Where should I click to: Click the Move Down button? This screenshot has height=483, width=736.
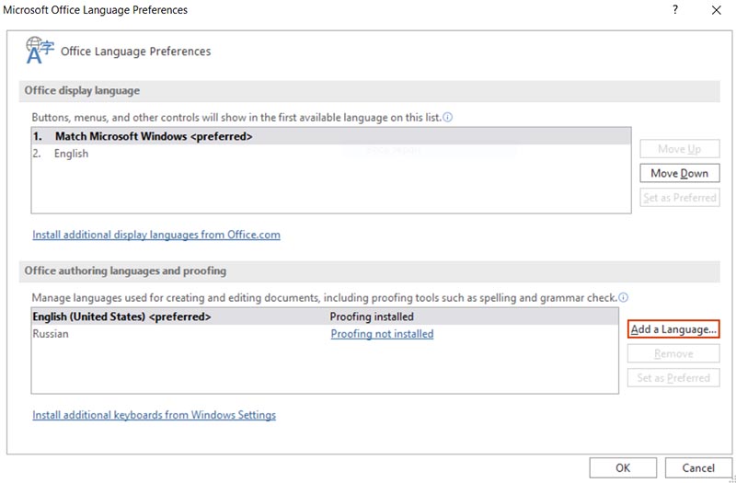click(x=679, y=173)
